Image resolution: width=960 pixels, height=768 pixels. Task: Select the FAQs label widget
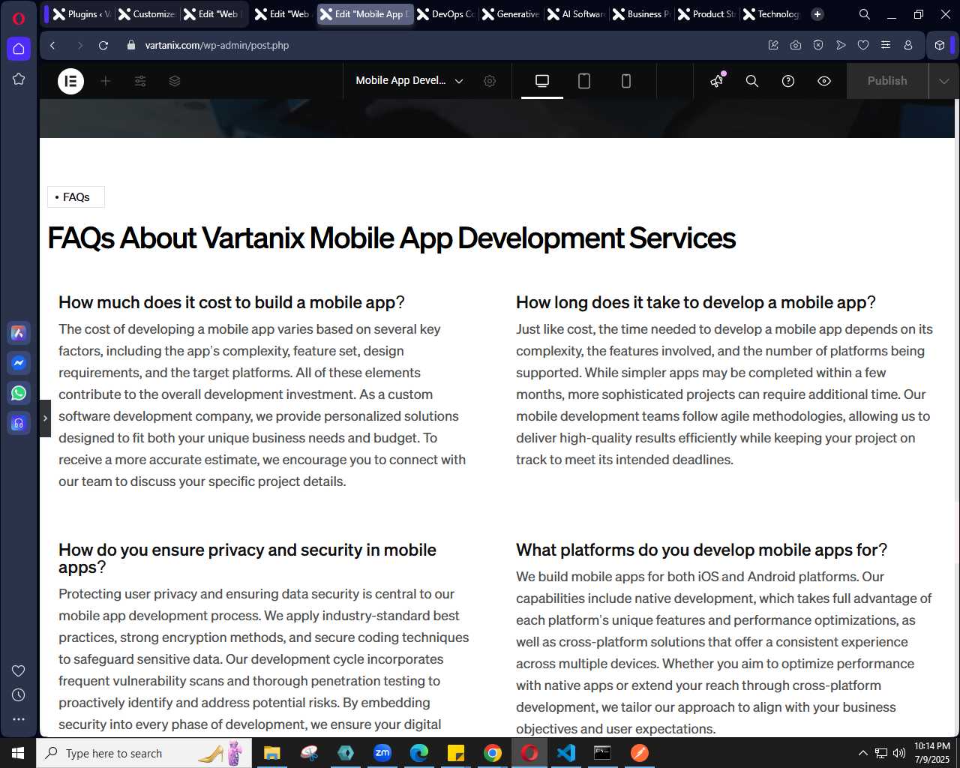click(76, 197)
